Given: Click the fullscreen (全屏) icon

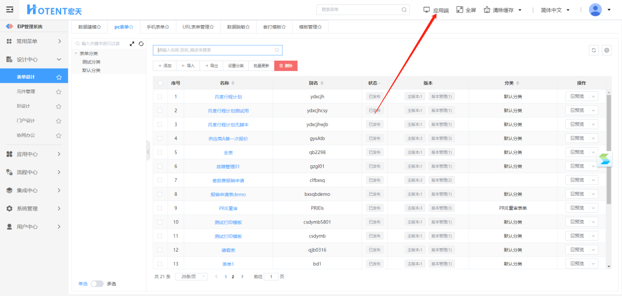Looking at the screenshot, I should 460,10.
